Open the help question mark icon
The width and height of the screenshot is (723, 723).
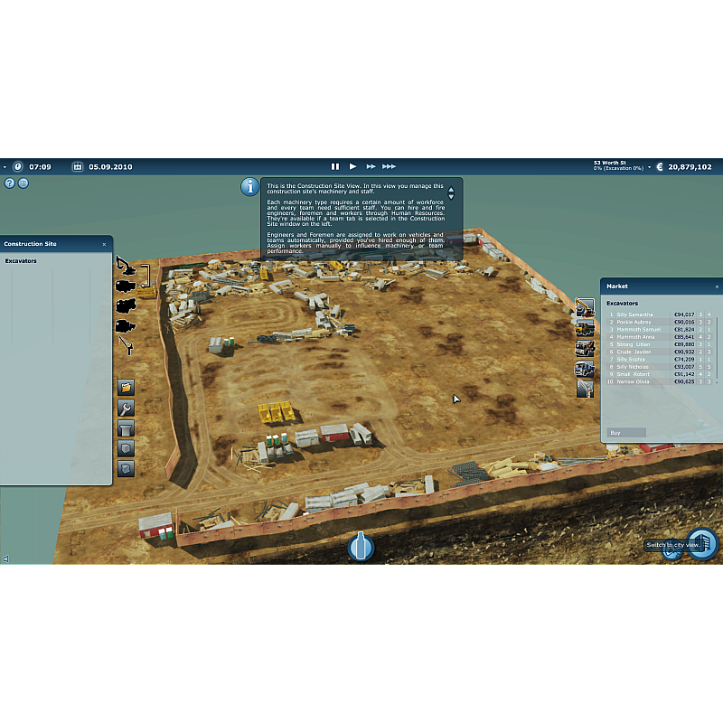[x=10, y=183]
